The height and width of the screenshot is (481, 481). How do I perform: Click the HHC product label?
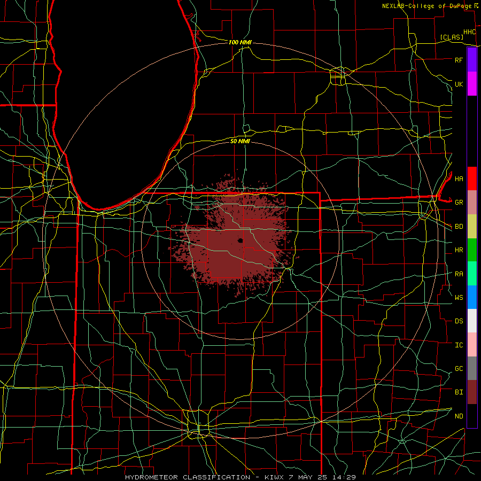(470, 32)
